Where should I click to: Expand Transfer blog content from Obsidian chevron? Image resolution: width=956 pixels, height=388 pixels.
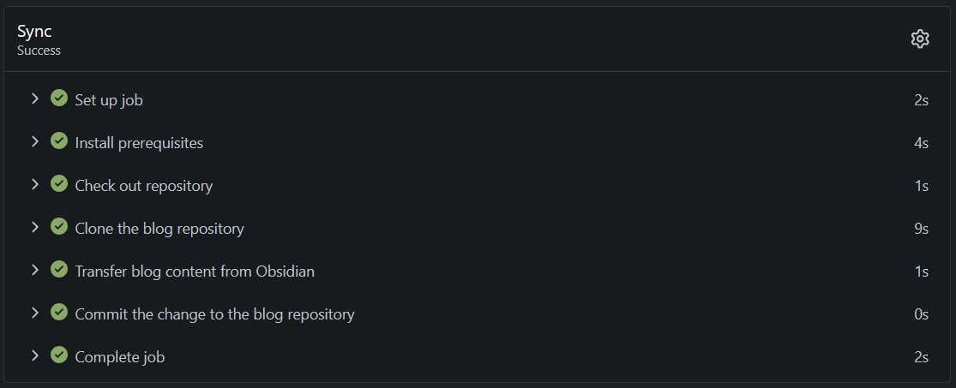pyautogui.click(x=35, y=270)
